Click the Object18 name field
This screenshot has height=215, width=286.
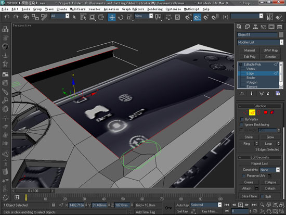tap(257, 35)
